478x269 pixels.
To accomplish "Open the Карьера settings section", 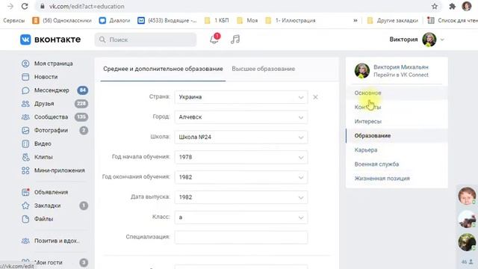I will click(x=397, y=150).
